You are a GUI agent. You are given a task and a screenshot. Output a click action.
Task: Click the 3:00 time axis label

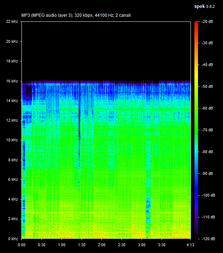click(x=142, y=245)
